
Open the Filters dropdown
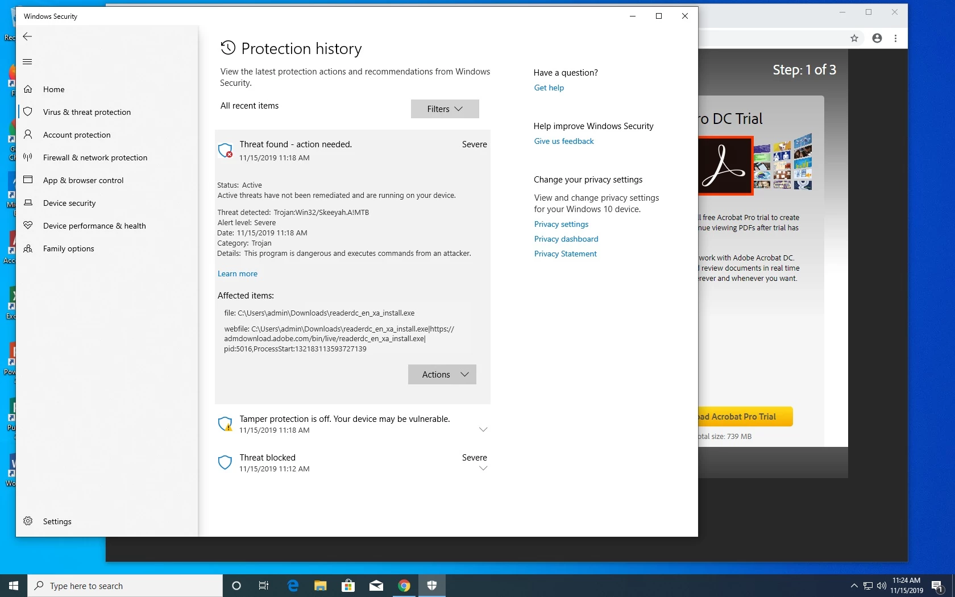tap(445, 109)
